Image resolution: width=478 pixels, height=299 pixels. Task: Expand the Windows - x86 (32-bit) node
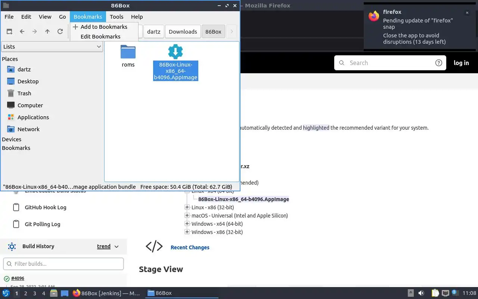tap(187, 232)
